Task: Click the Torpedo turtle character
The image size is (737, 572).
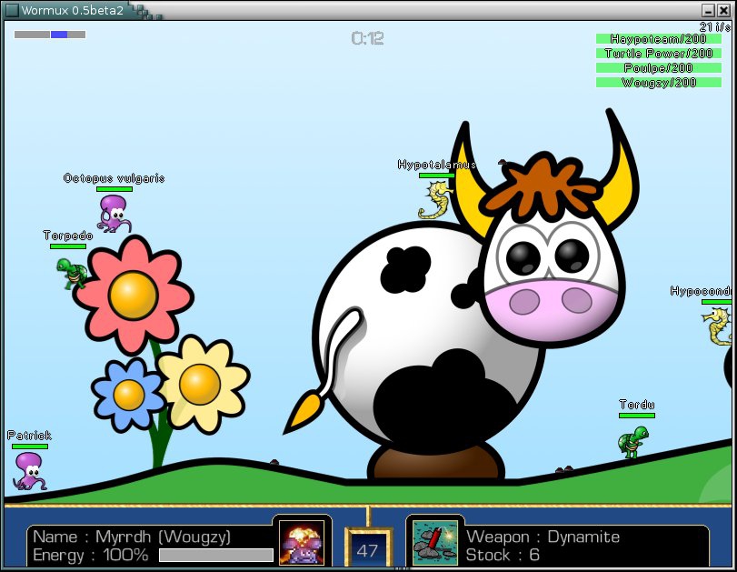Action: tap(70, 271)
